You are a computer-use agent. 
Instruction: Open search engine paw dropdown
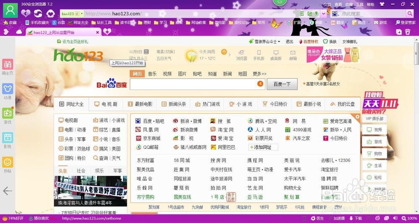335,14
